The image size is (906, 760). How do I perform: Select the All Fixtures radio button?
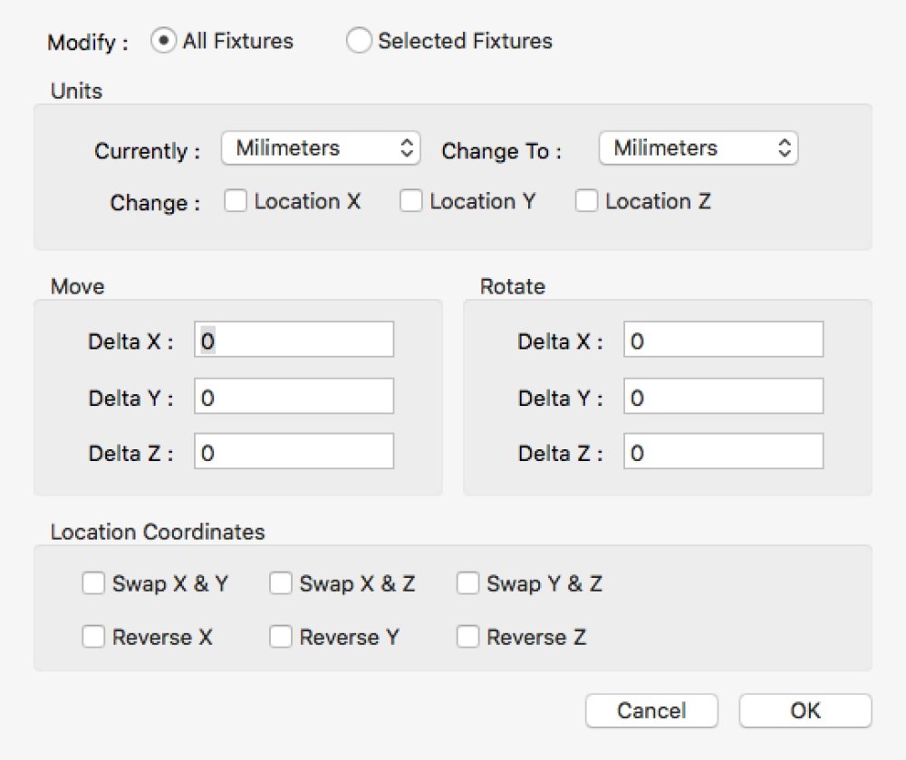(x=164, y=42)
